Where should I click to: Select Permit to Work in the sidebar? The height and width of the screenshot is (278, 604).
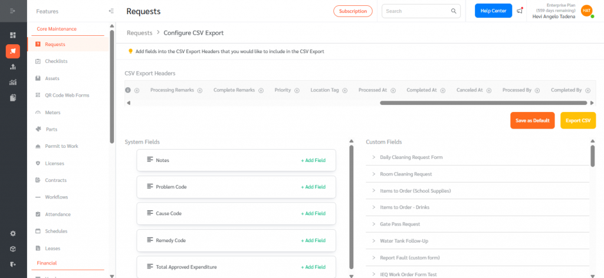[x=61, y=146]
